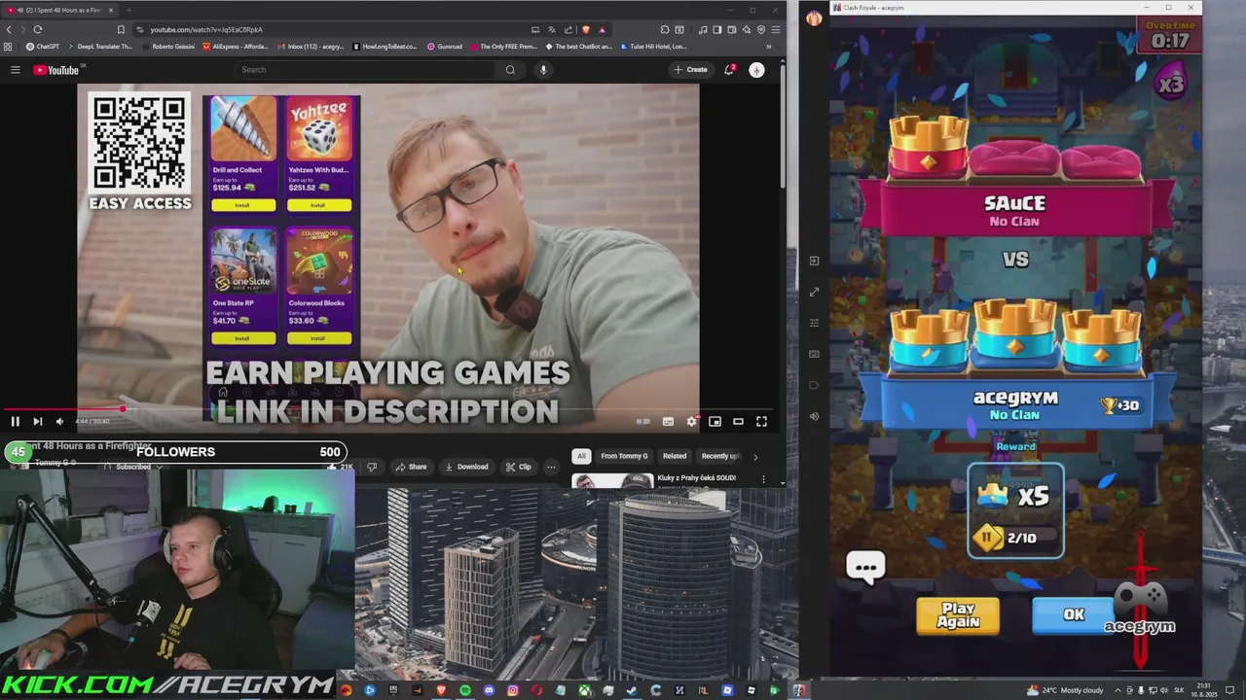
Task: Open the YouTube hamburger guide menu
Action: tap(15, 70)
